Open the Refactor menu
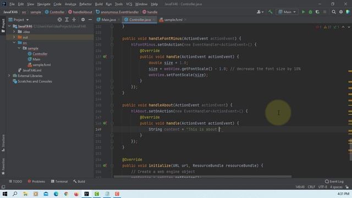 [85, 4]
